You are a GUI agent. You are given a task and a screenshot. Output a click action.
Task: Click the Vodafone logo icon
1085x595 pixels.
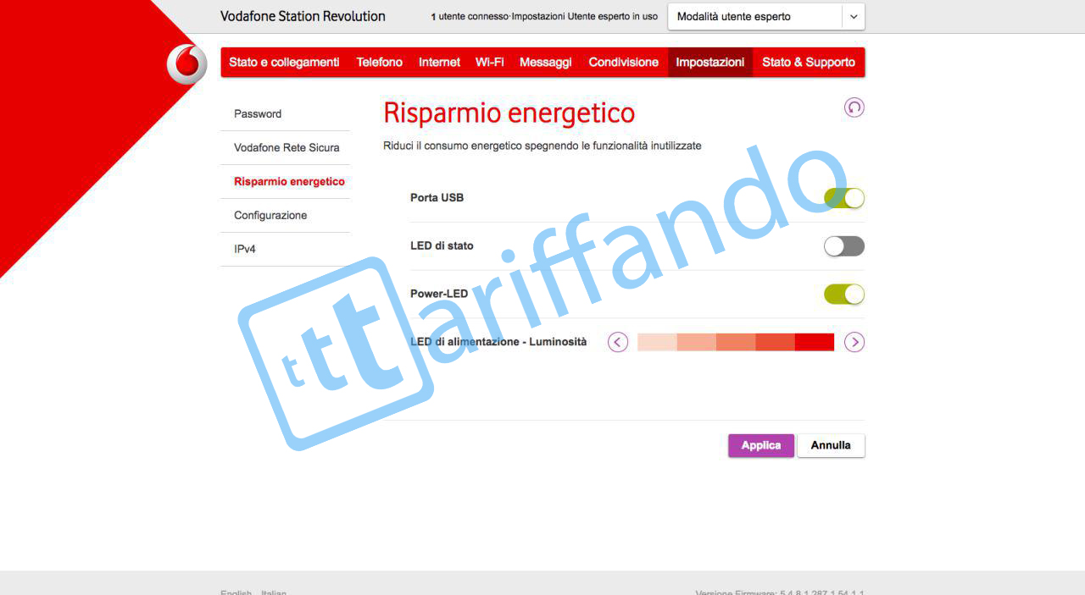186,64
